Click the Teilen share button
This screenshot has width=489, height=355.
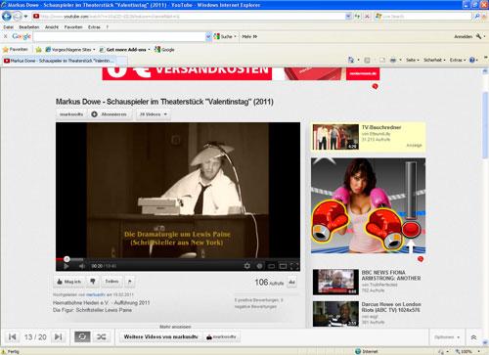(x=111, y=282)
